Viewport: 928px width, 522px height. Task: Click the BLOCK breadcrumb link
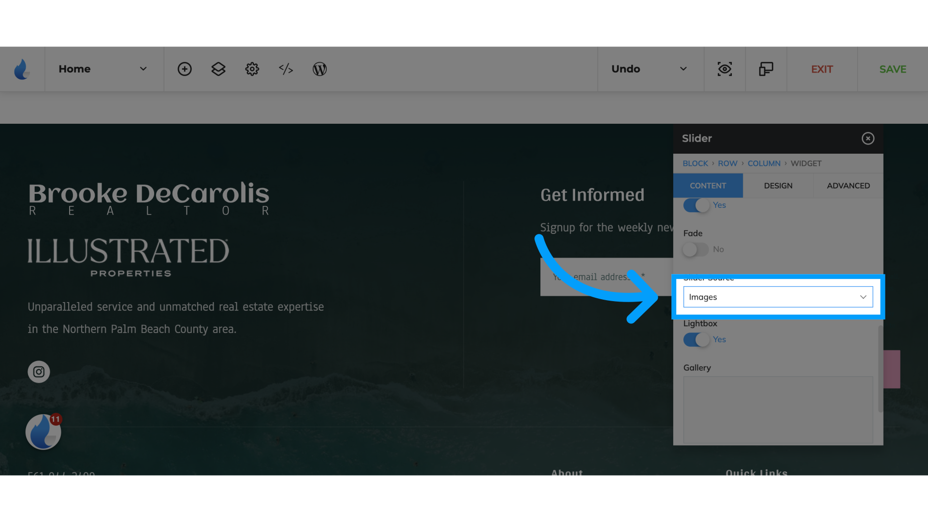(x=695, y=163)
